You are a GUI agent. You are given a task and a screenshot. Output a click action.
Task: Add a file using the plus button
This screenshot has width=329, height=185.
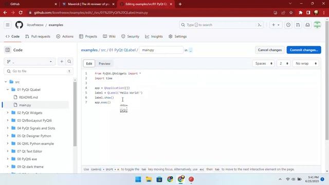pos(62,62)
